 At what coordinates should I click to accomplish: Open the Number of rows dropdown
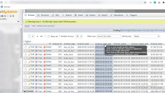coord(79,36)
